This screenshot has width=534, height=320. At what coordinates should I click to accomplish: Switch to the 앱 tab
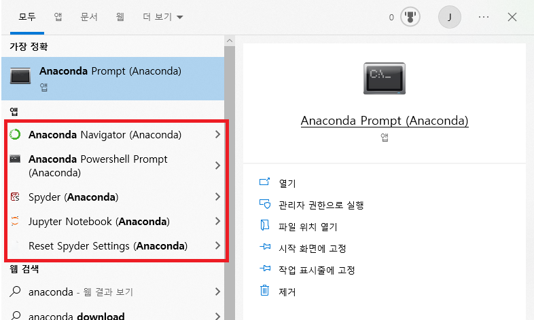pyautogui.click(x=58, y=17)
